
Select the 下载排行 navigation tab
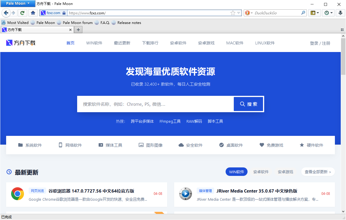[150, 43]
